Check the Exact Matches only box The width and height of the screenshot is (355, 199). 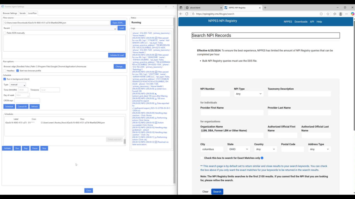[202, 158]
